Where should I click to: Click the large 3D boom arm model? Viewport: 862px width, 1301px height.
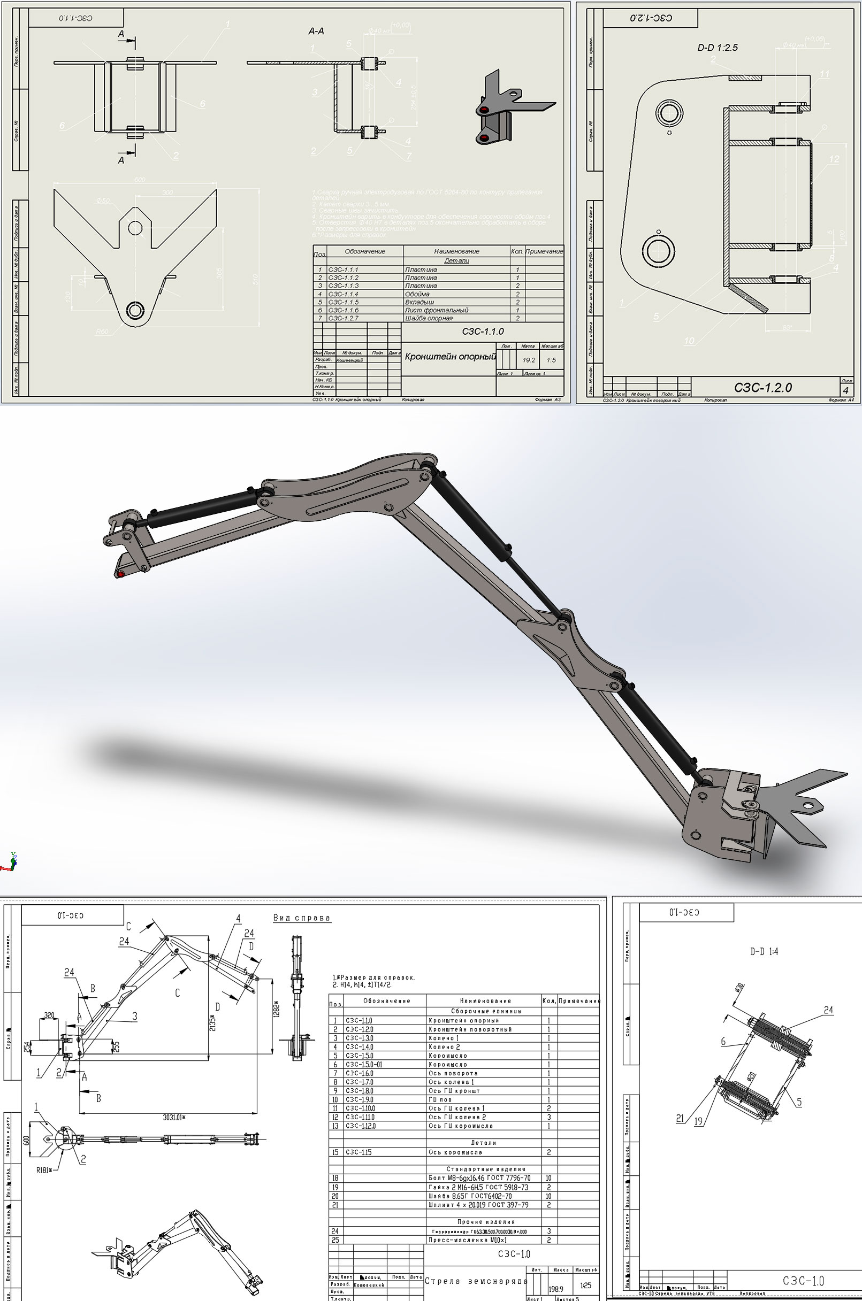click(476, 657)
